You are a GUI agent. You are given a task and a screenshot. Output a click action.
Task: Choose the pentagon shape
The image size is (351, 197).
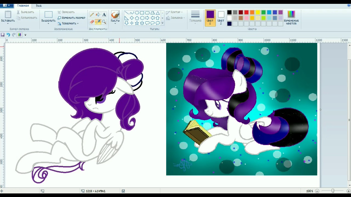(137, 18)
